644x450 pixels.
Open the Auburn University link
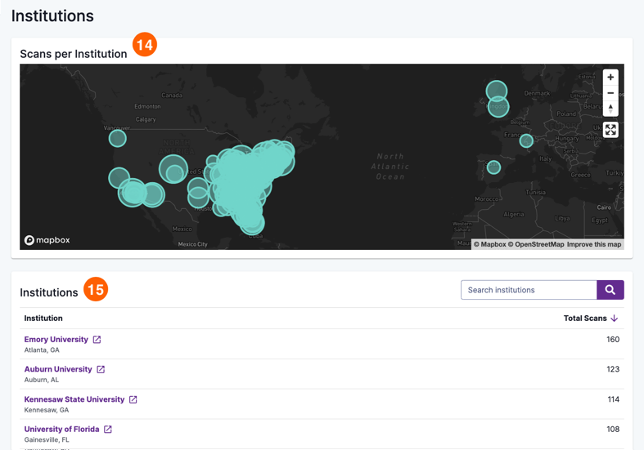point(58,369)
